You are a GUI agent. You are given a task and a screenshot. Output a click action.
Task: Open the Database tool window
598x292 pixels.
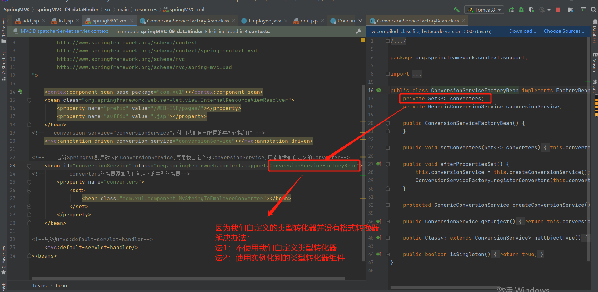(595, 32)
